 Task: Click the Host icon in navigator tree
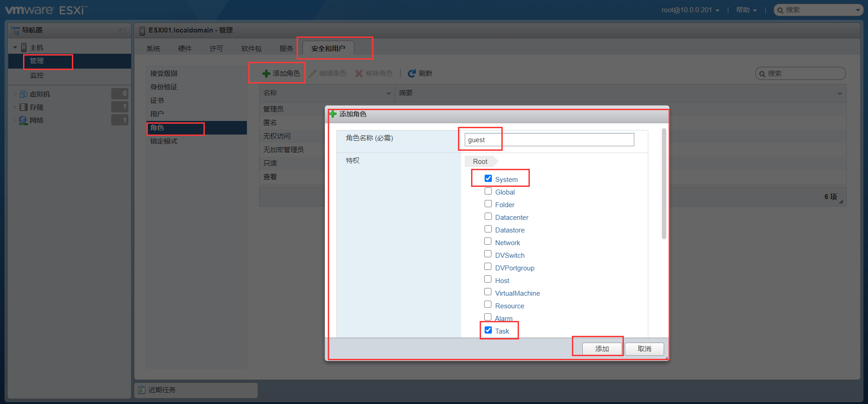click(x=24, y=47)
